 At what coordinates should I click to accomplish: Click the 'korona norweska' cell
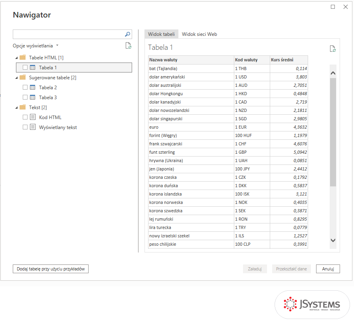191,202
